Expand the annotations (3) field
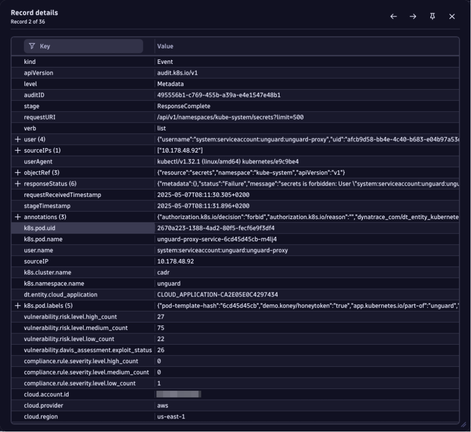This screenshot has height=432, width=471. coord(17,216)
